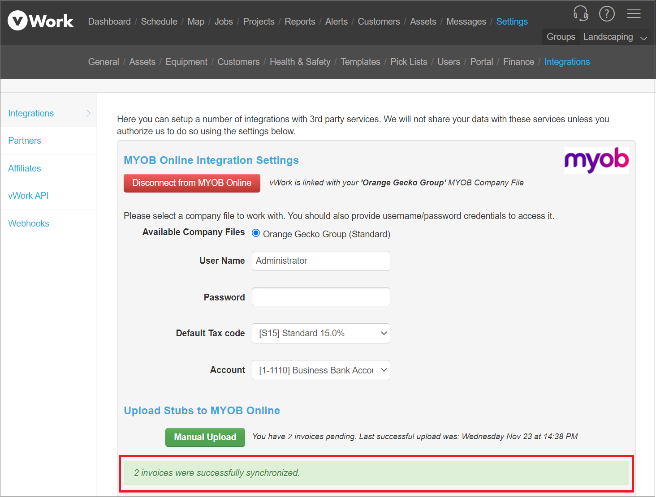
Task: Open Customers settings tab
Action: point(238,62)
